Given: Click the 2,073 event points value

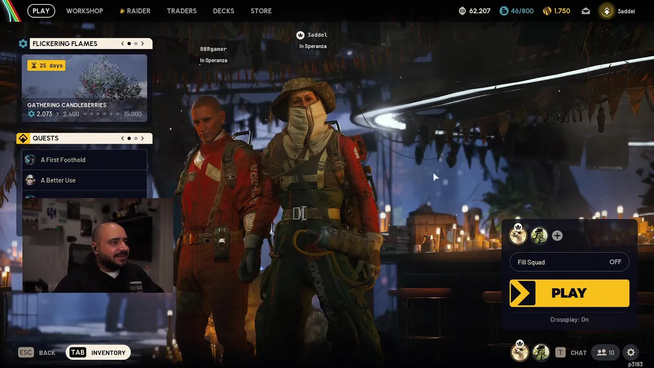Looking at the screenshot, I should [x=44, y=114].
